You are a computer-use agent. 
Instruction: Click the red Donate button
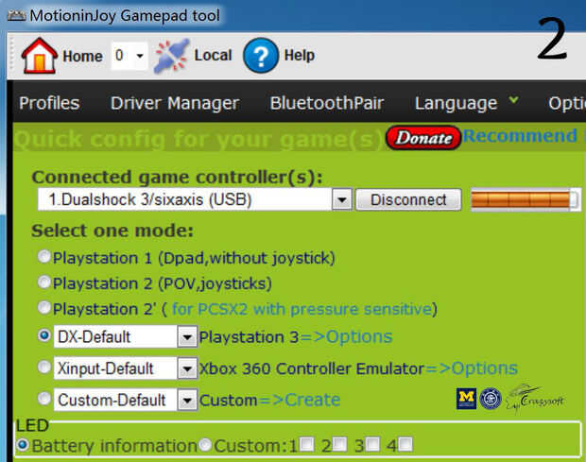tap(423, 138)
